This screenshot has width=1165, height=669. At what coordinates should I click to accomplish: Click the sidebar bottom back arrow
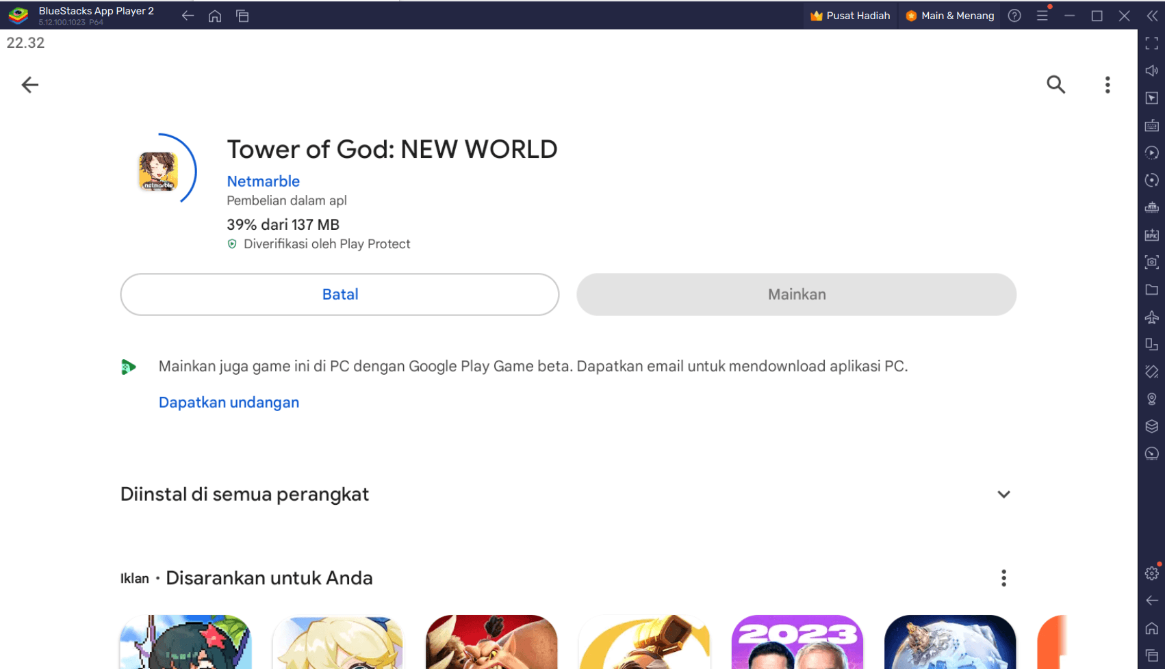[1152, 601]
